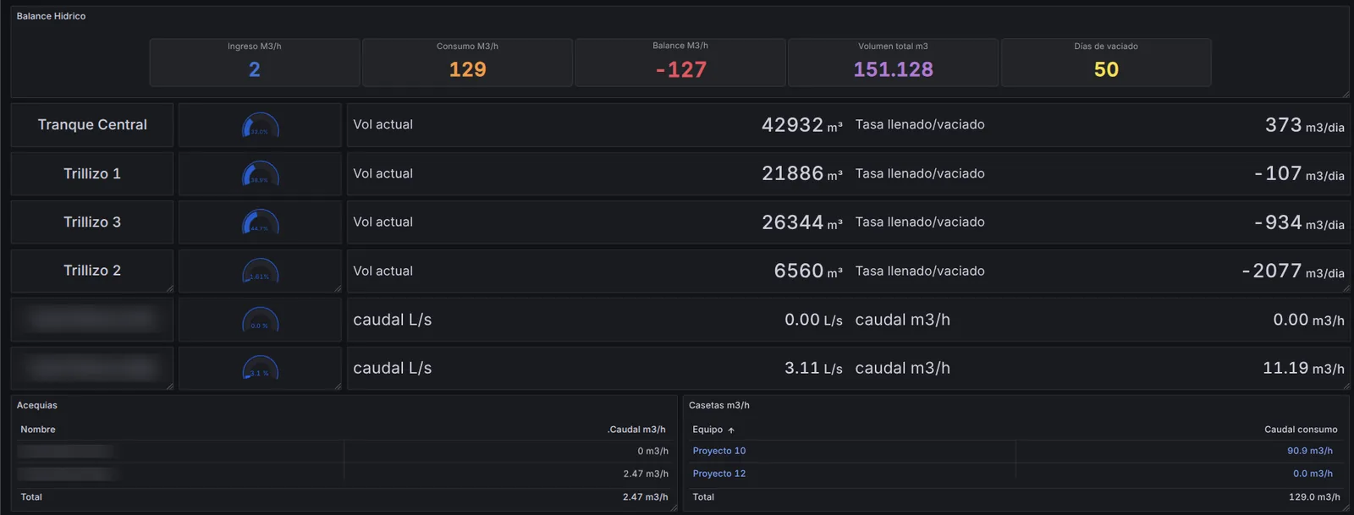Sort the Acequias table by Nombre
The image size is (1354, 515).
click(38, 430)
